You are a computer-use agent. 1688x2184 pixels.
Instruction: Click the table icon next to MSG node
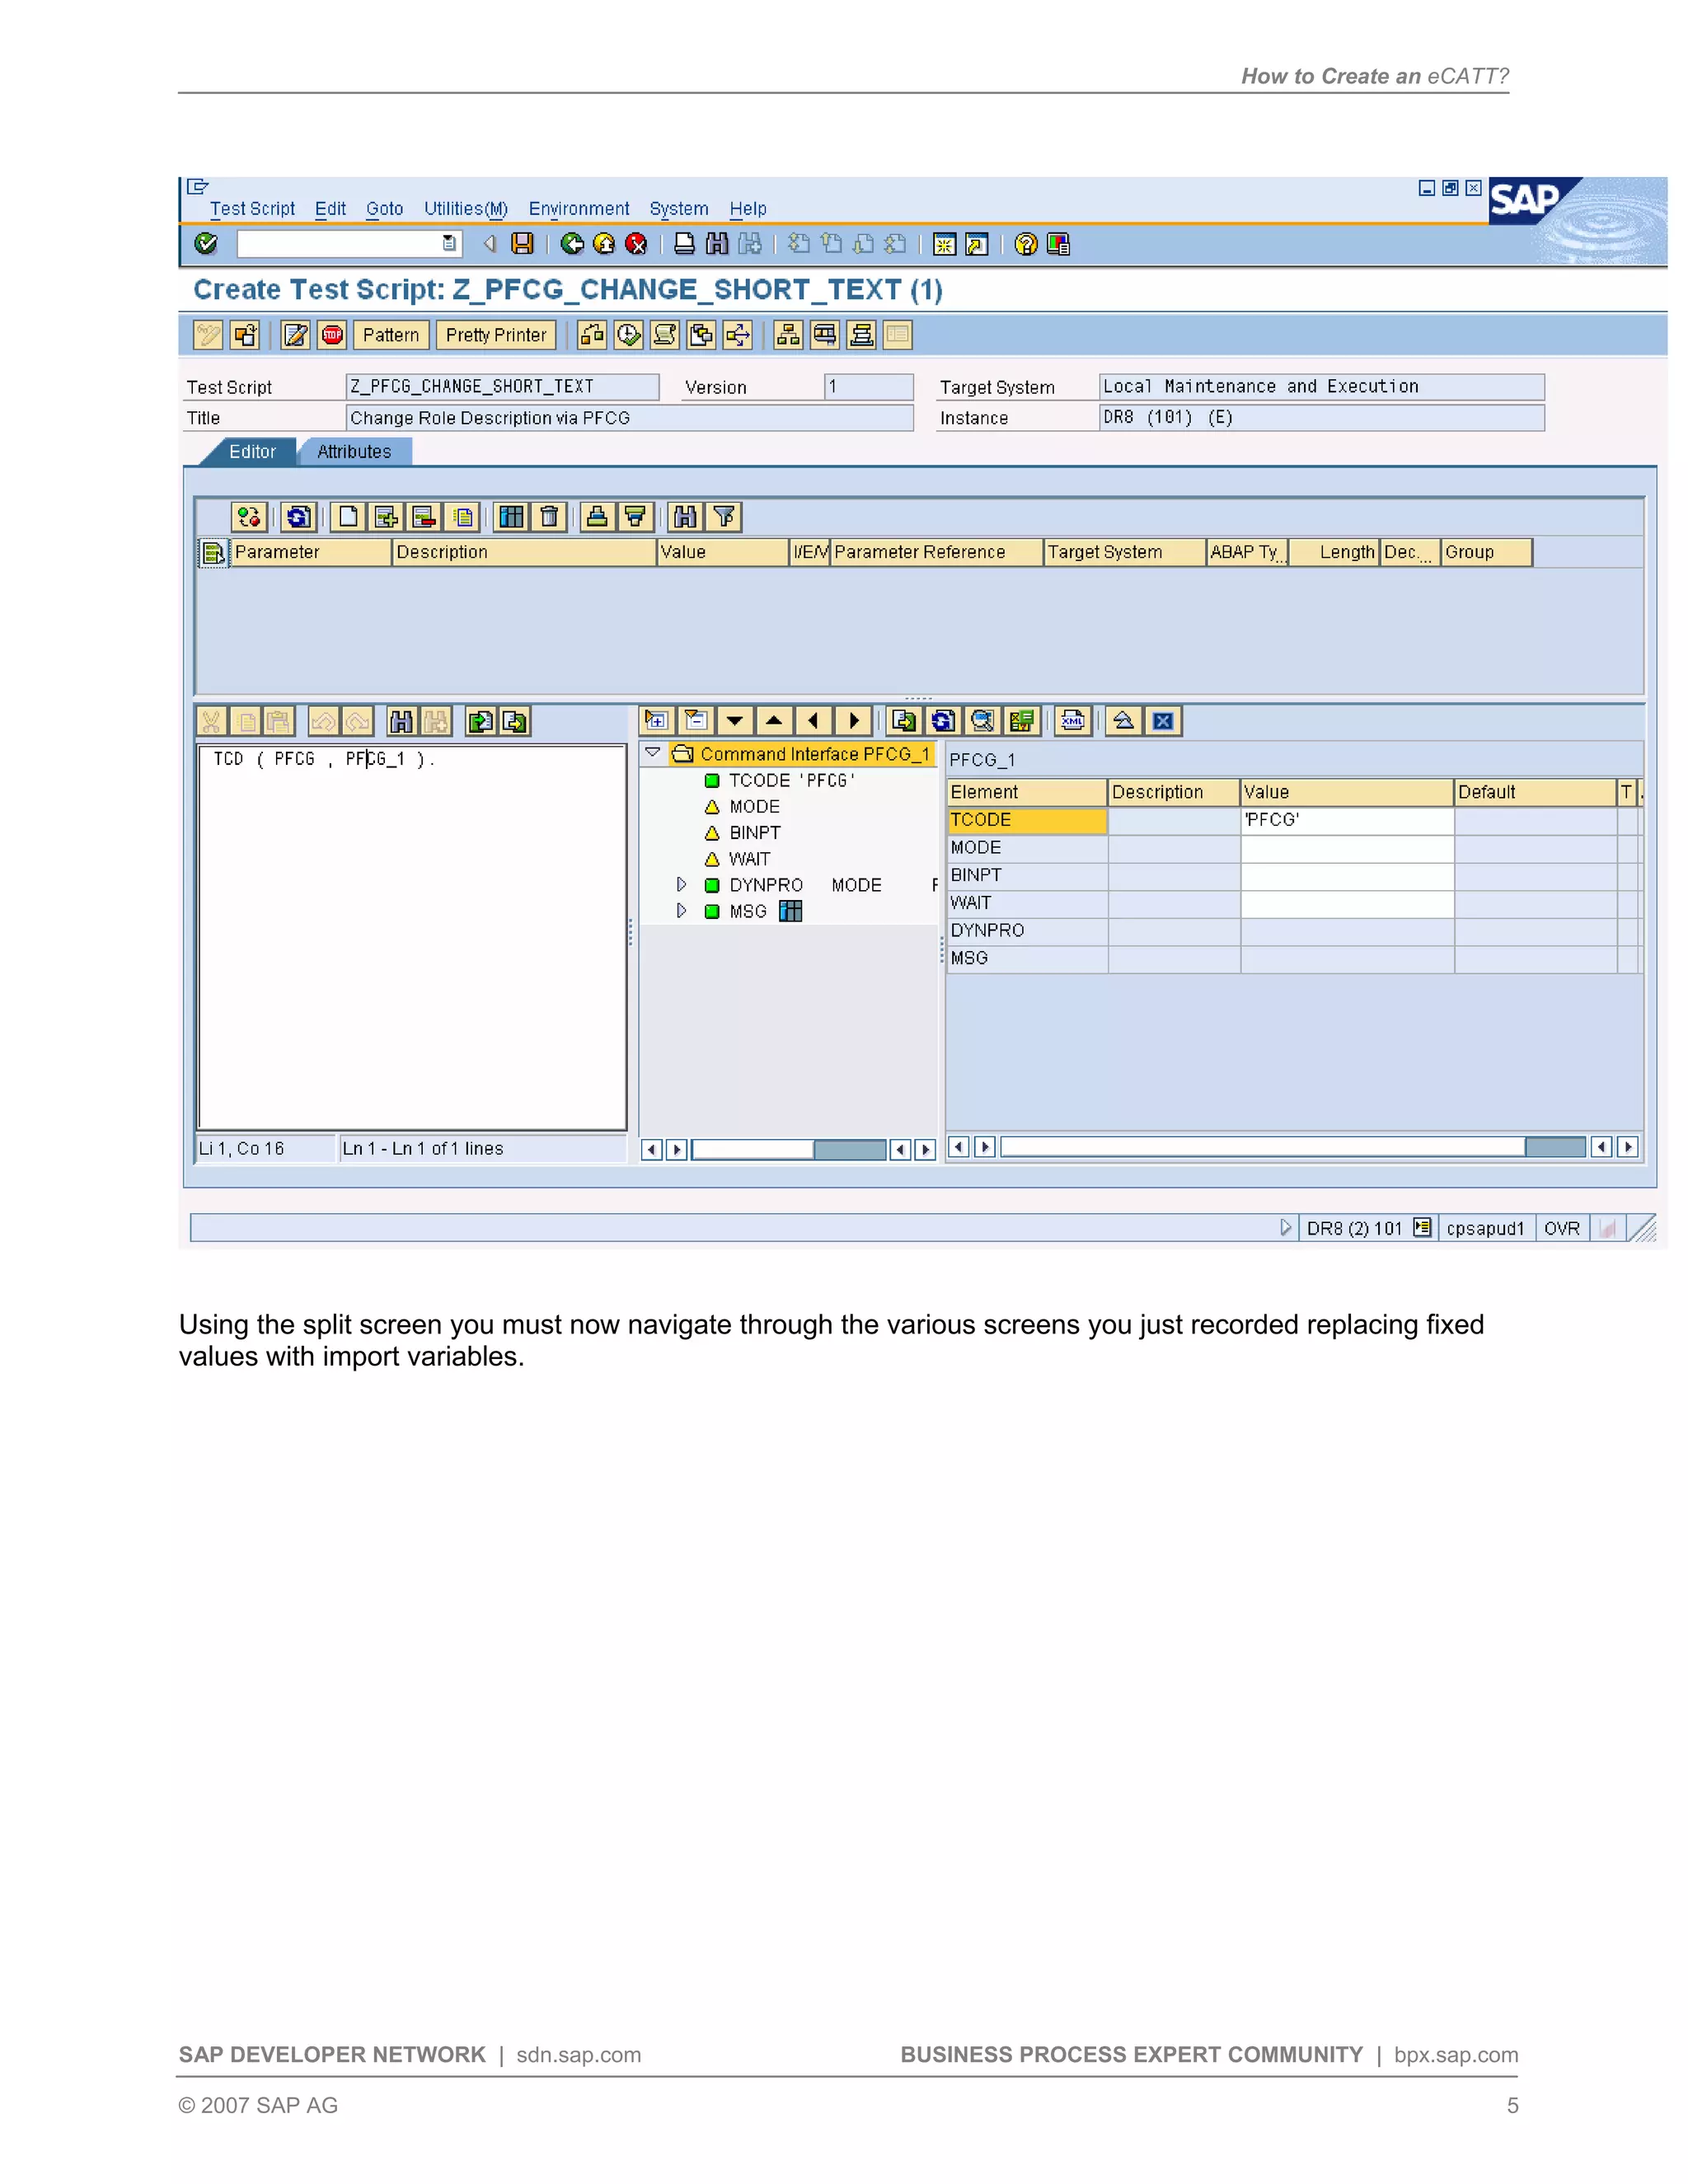pos(790,911)
